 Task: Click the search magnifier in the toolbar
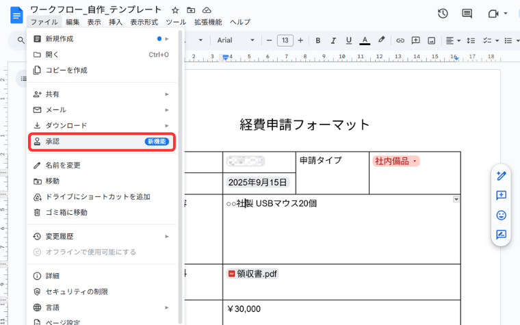click(x=21, y=40)
